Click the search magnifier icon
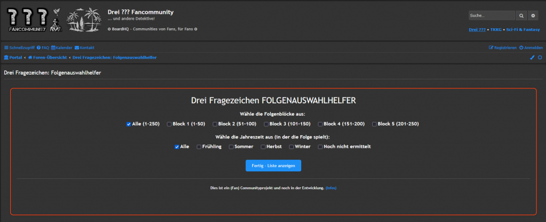Screen dimensions: 546x222 point(521,16)
